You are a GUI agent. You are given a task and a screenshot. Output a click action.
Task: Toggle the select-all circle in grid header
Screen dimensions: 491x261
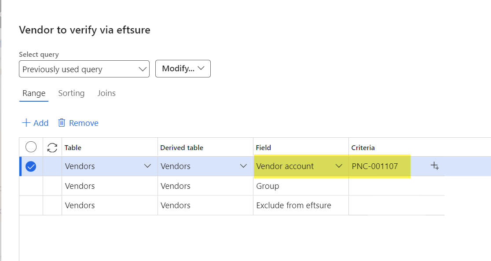(x=31, y=147)
